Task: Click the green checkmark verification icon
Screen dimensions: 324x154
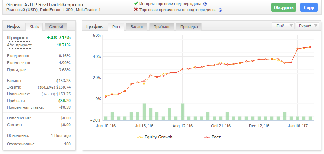Action: point(136,3)
